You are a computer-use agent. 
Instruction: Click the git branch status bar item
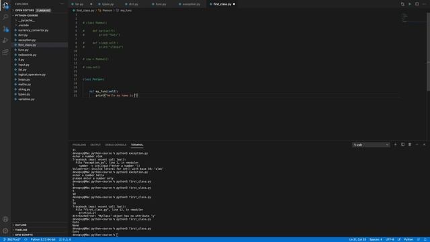tap(12, 239)
